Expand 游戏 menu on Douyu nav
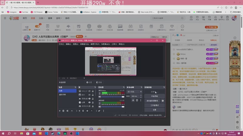This screenshot has height=136, width=243. (59, 18)
